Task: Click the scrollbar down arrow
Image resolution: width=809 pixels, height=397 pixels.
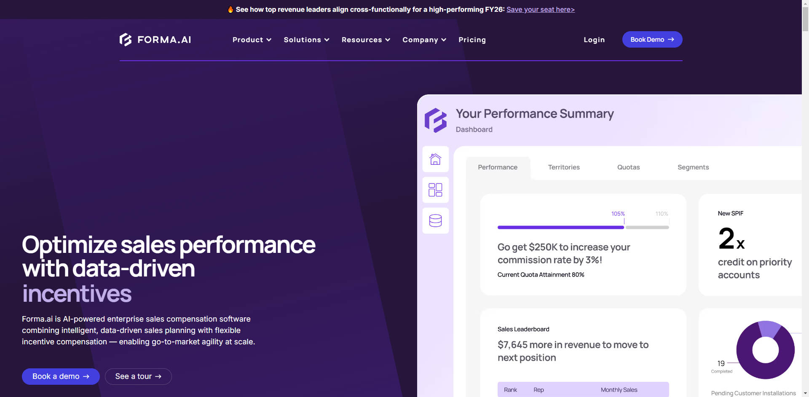Action: click(x=805, y=393)
